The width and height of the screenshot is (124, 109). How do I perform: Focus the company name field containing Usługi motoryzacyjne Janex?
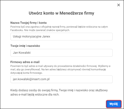[61, 37]
